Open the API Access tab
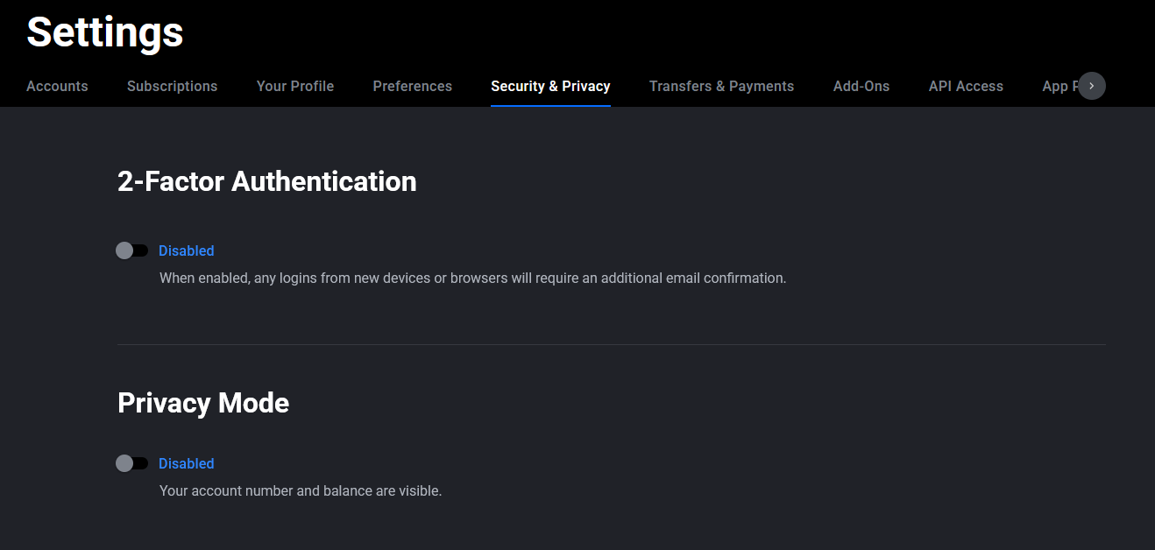The image size is (1155, 550). coord(966,86)
